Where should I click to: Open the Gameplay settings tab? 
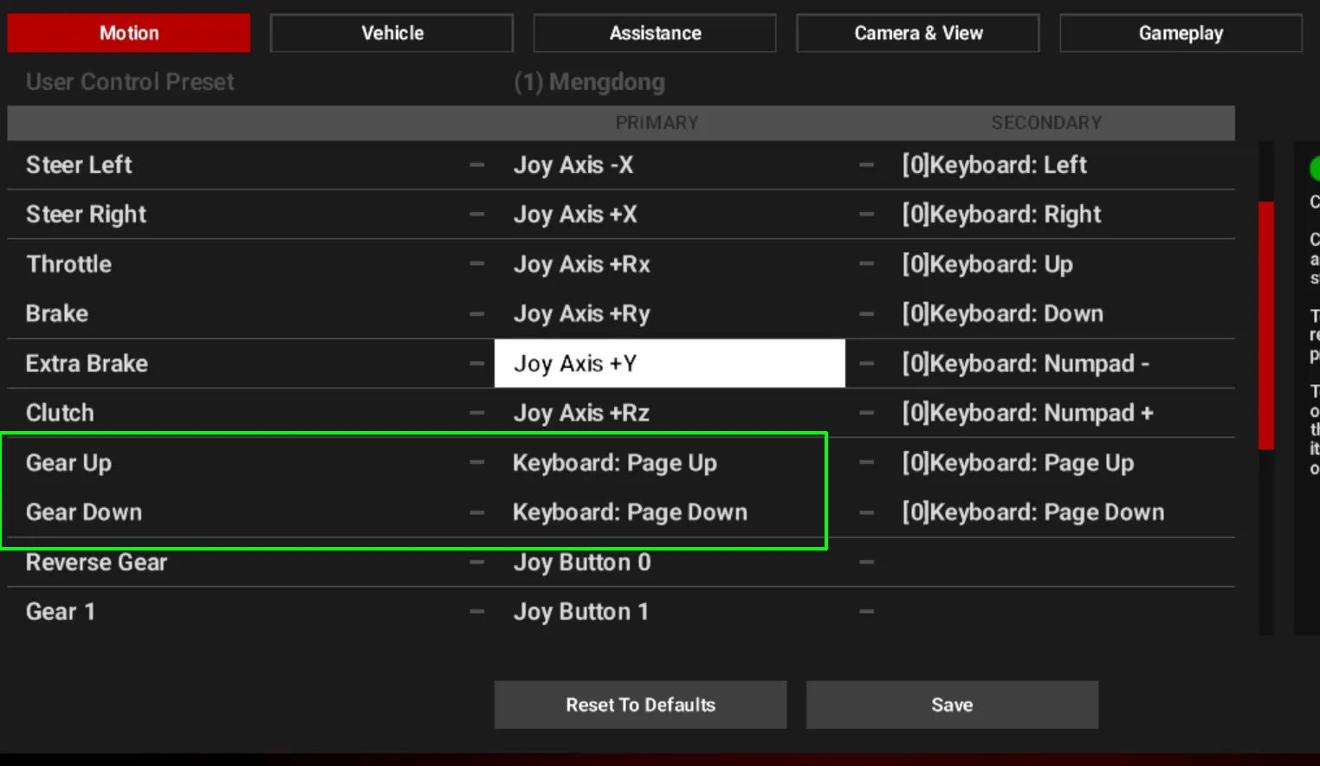point(1181,33)
